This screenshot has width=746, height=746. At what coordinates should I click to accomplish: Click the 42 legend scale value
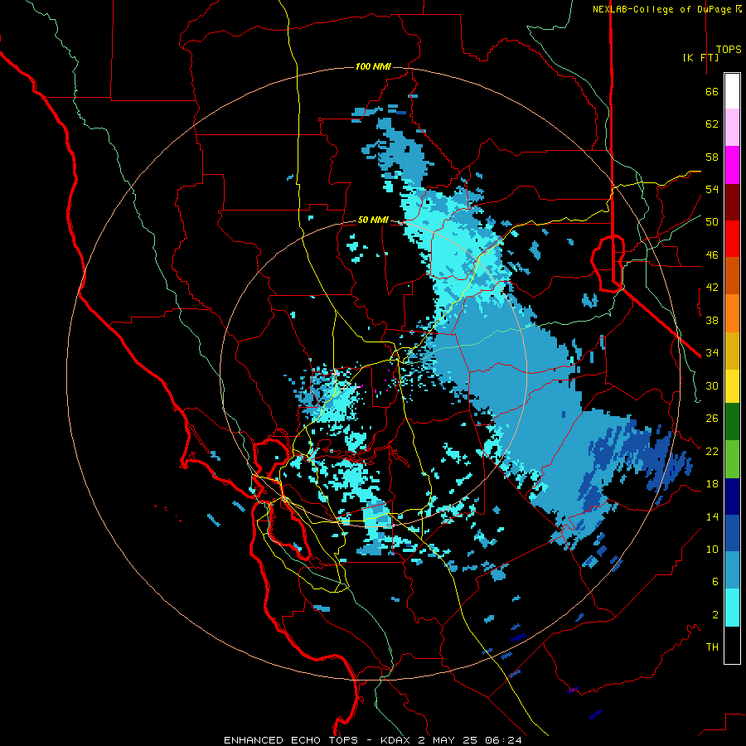(x=712, y=288)
